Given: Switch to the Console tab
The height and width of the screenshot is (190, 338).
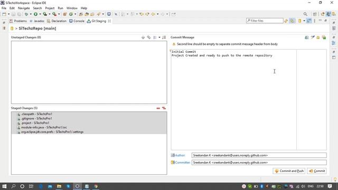Looking at the screenshot, I should point(77,21).
